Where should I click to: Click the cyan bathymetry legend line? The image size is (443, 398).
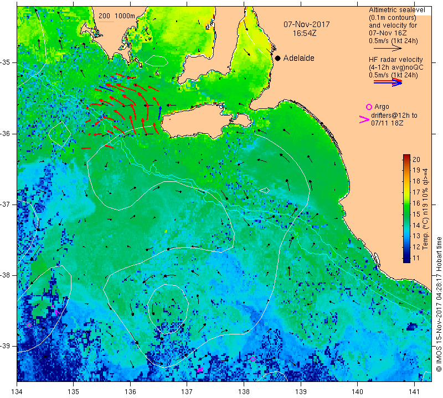106,22
